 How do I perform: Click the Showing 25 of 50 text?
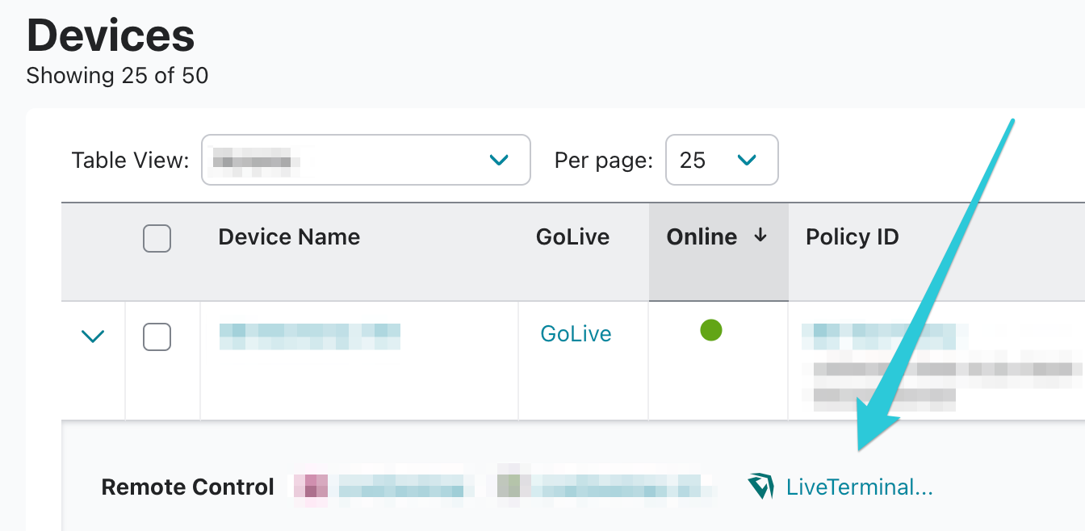(117, 76)
